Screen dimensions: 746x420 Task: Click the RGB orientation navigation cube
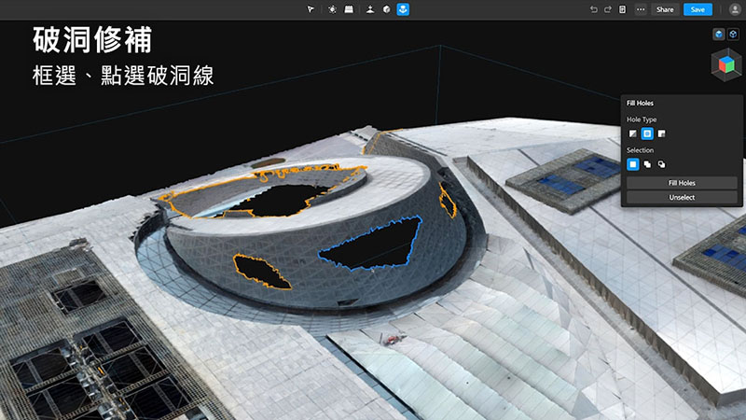pos(726,64)
